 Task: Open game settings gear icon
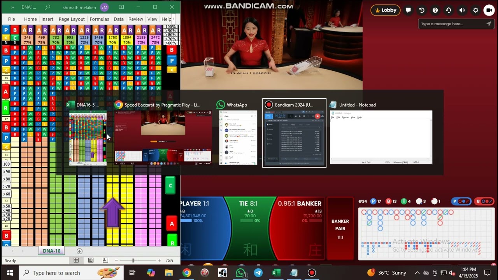(475, 10)
